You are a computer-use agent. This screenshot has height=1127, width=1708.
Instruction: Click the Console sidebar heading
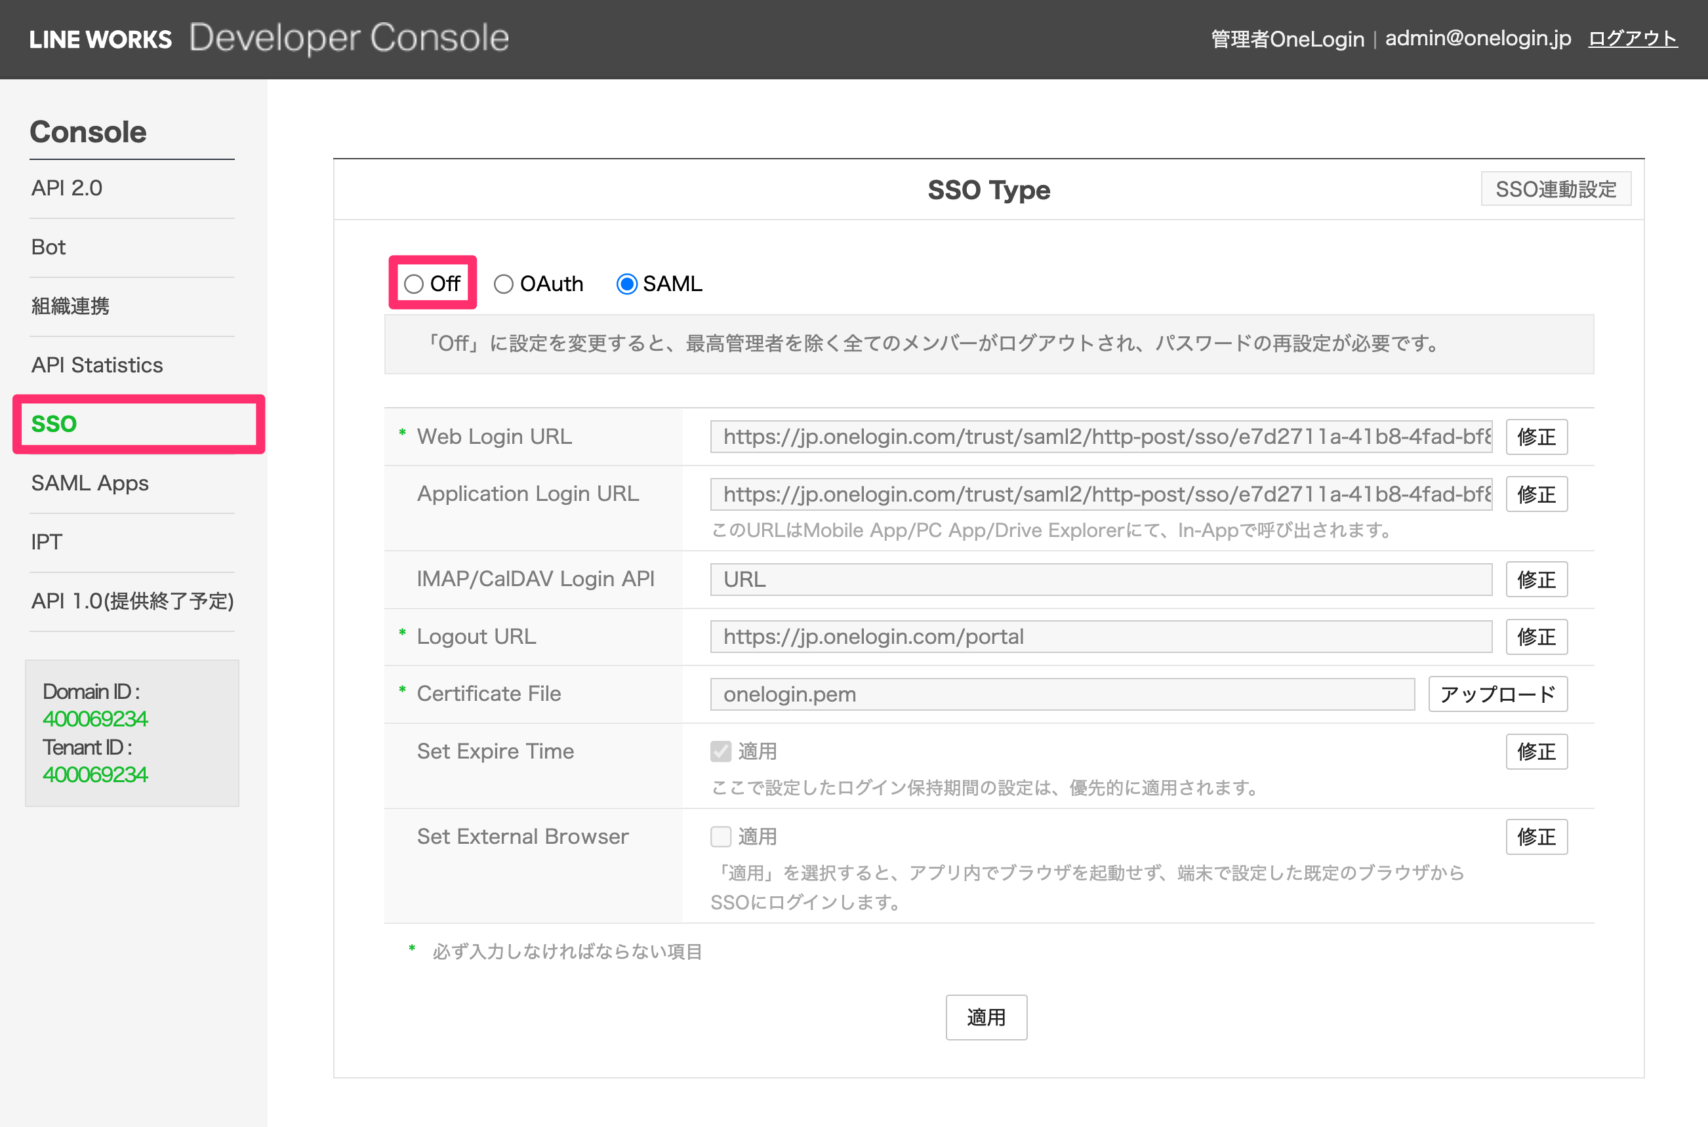(x=88, y=132)
